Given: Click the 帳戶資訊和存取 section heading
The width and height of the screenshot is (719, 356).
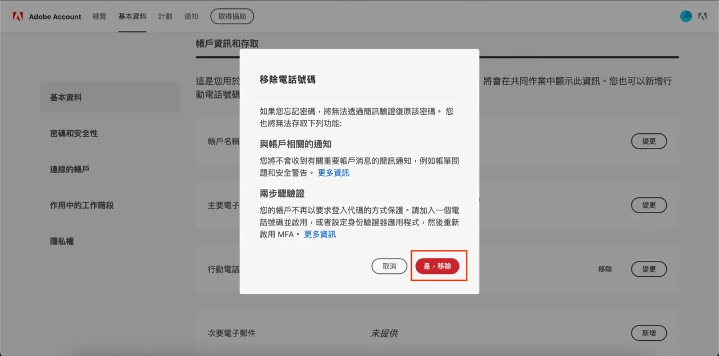Looking at the screenshot, I should [x=227, y=43].
